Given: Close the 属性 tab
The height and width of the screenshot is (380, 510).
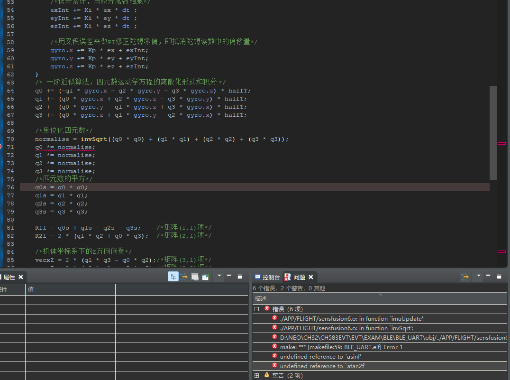Looking at the screenshot, I should (21, 277).
